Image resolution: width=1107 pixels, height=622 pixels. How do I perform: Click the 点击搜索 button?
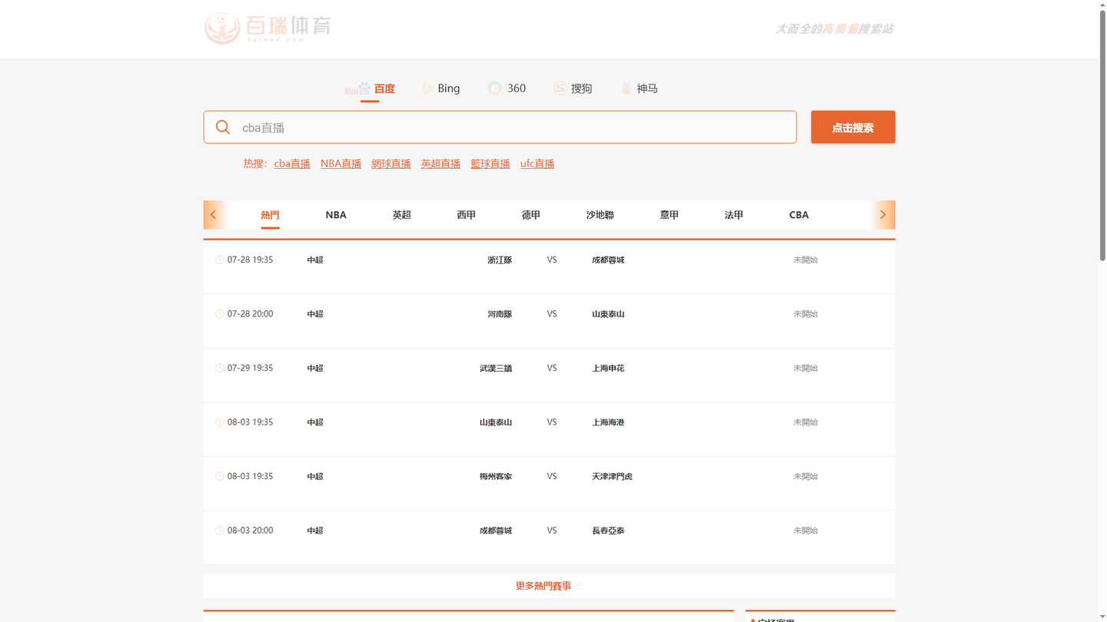[x=853, y=127]
